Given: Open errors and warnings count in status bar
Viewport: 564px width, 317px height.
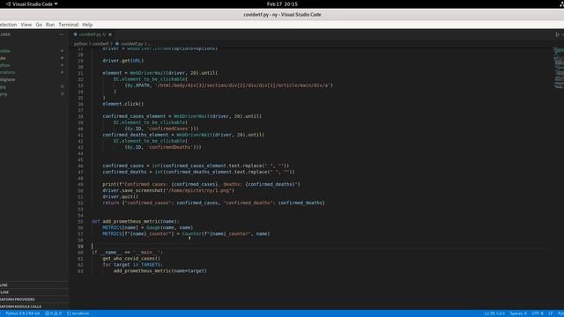Looking at the screenshot, I should [53, 313].
